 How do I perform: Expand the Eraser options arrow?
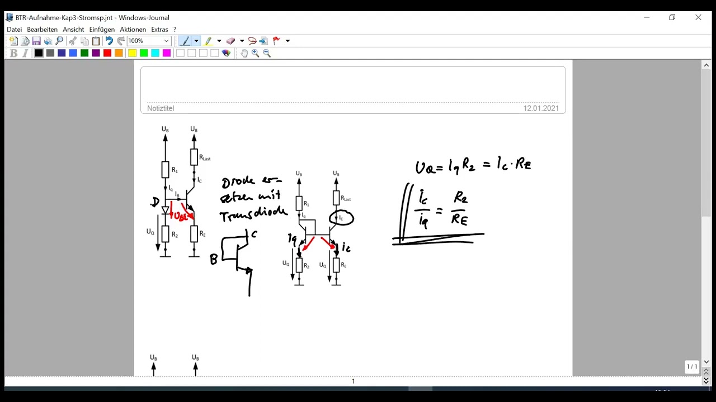click(x=242, y=41)
